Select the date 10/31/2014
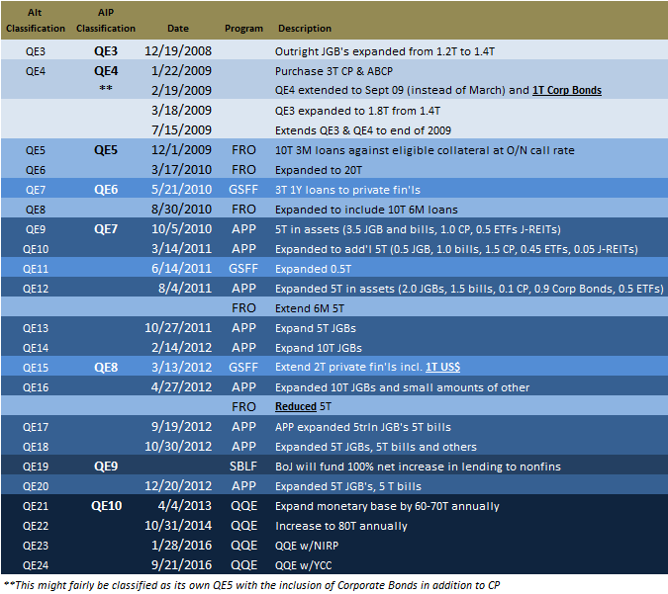Viewport: 668px width, 594px height. coord(178,526)
